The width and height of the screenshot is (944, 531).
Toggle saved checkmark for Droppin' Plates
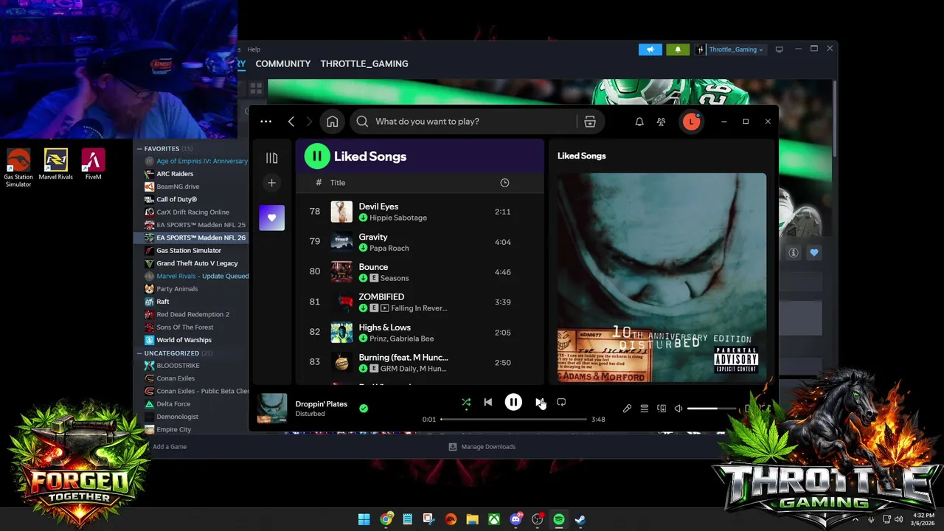364,408
